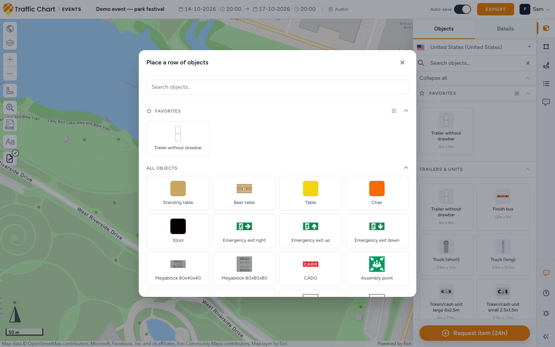The width and height of the screenshot is (555, 347).
Task: Open the United States country dropdown
Action: (x=474, y=47)
